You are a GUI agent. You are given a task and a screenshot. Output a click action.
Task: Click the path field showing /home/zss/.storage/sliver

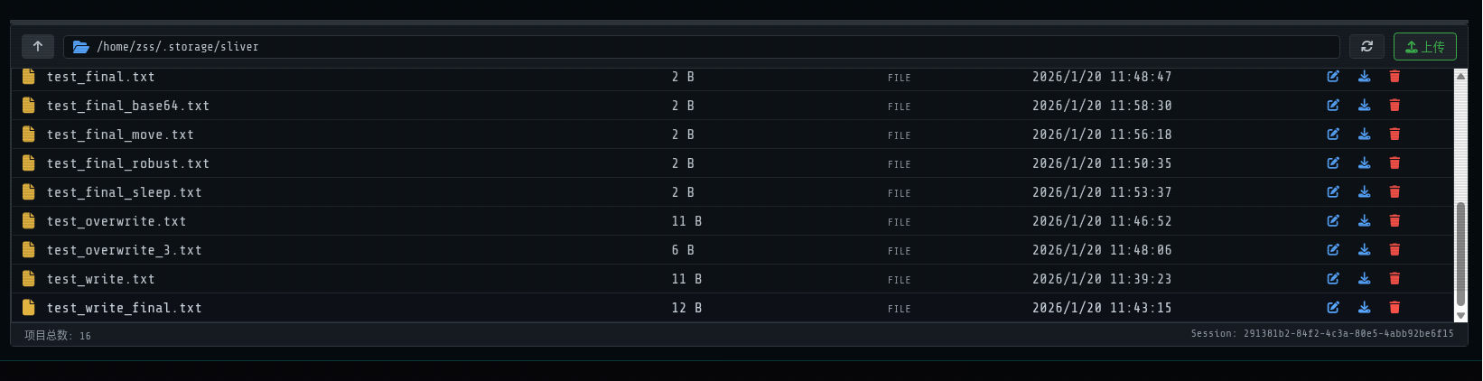[x=704, y=47]
